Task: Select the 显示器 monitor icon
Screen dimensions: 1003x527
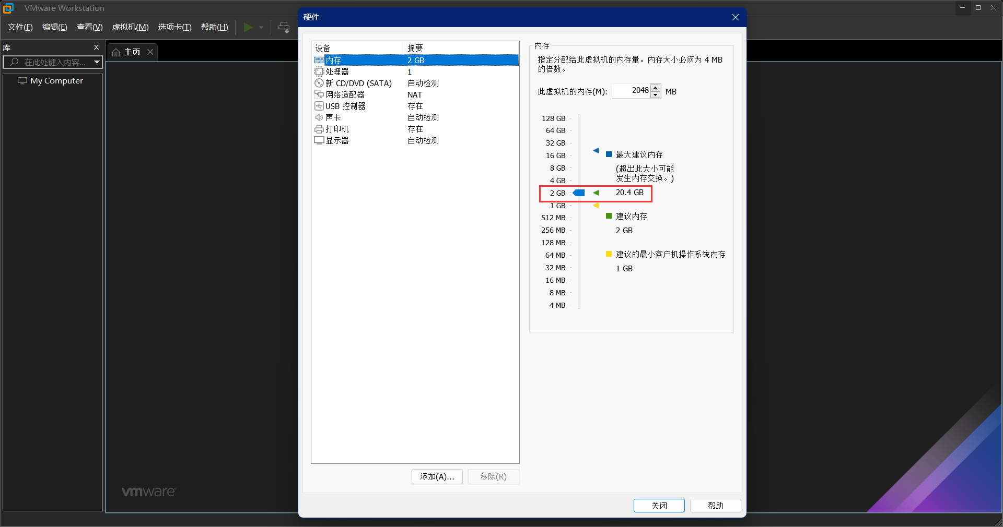Action: click(319, 141)
